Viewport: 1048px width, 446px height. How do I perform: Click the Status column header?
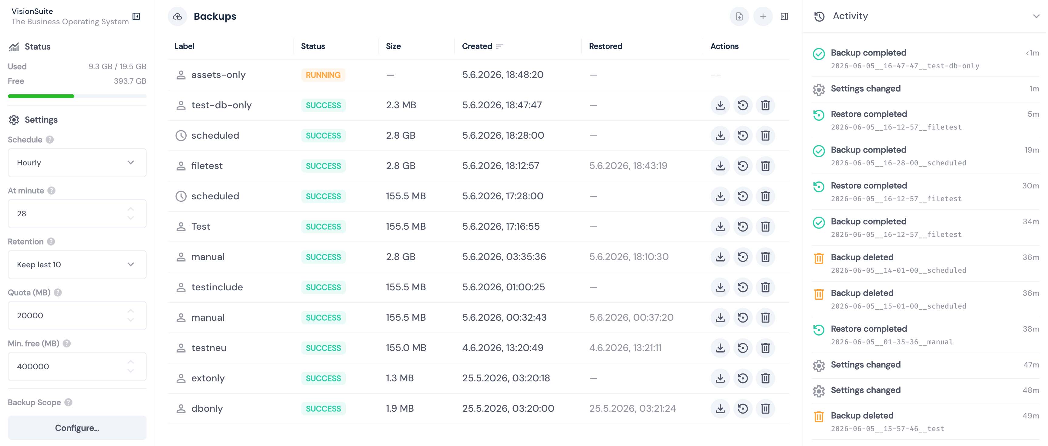[313, 46]
